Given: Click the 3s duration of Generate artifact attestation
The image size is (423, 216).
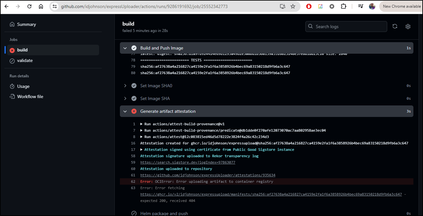Looking at the screenshot, I should [409, 111].
